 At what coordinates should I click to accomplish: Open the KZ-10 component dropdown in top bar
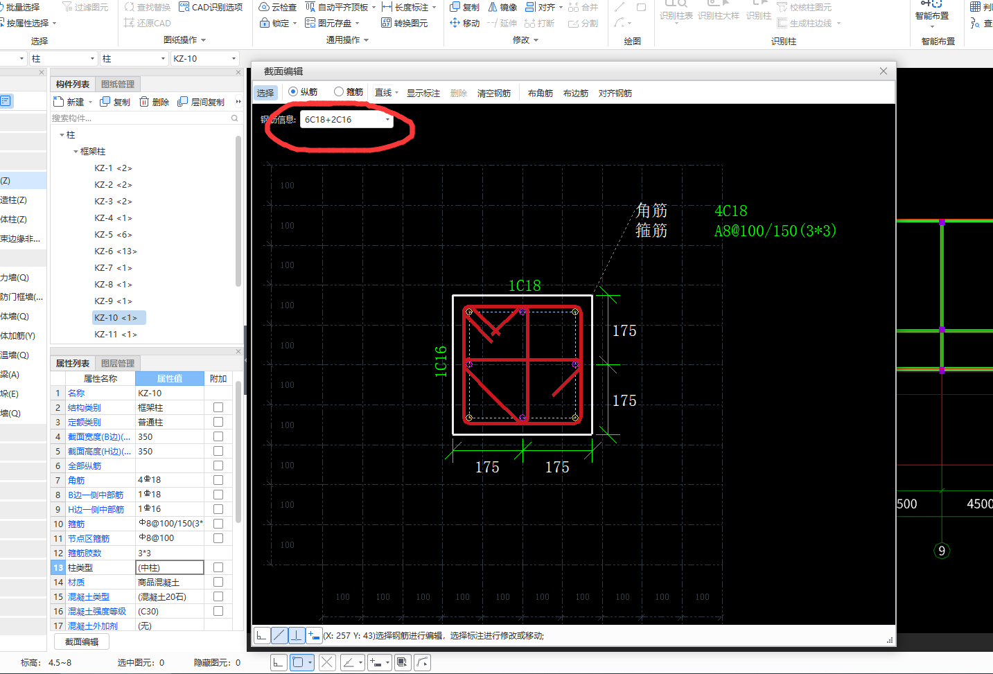coord(234,59)
